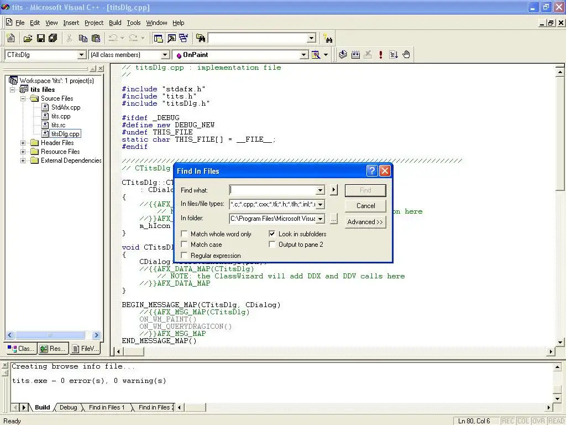566x425 pixels.
Task: Click the document icon beside File menu
Action: click(x=9, y=22)
